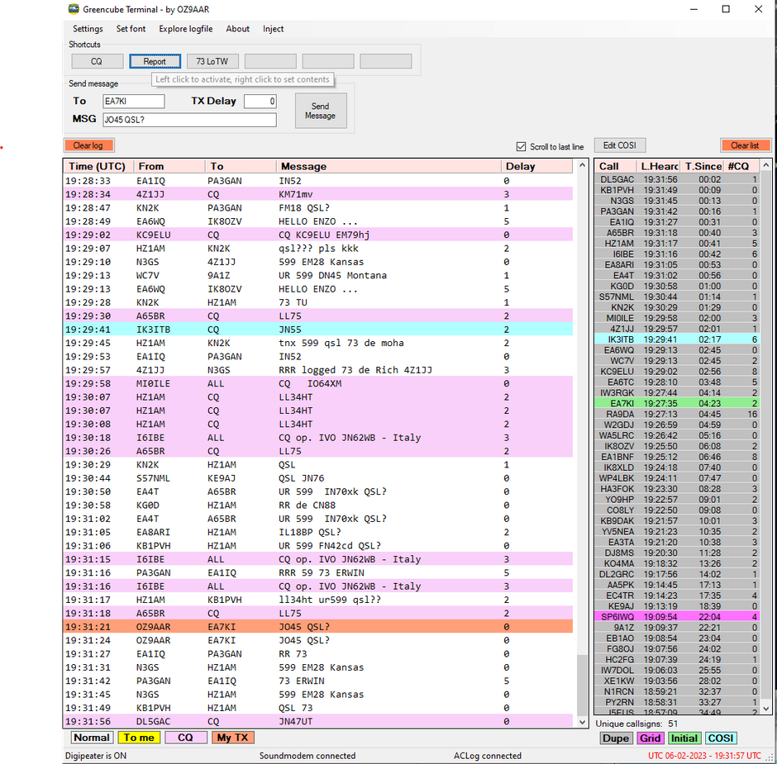This screenshot has height=764, width=777.
Task: Click the red UTC date-time status text
Action: [x=704, y=756]
